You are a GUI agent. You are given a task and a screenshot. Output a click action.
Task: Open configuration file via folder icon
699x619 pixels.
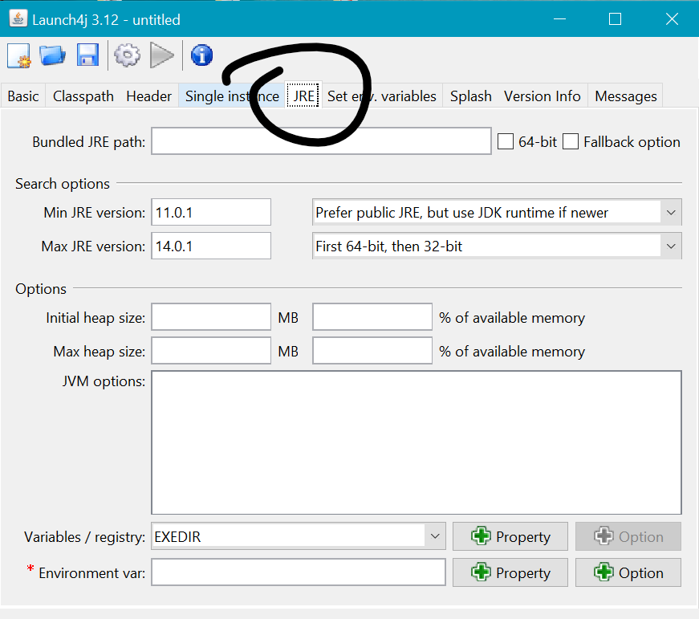52,55
